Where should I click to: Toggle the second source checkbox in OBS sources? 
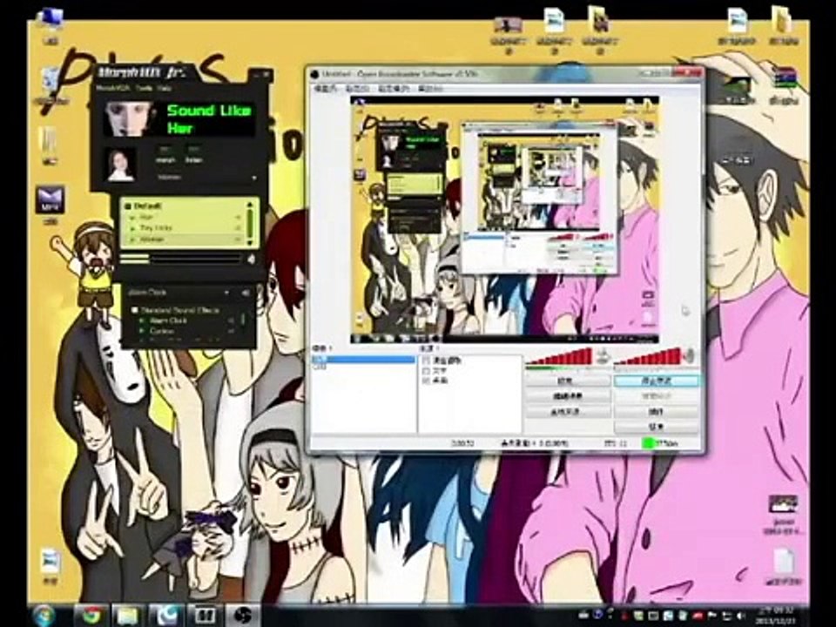click(426, 371)
